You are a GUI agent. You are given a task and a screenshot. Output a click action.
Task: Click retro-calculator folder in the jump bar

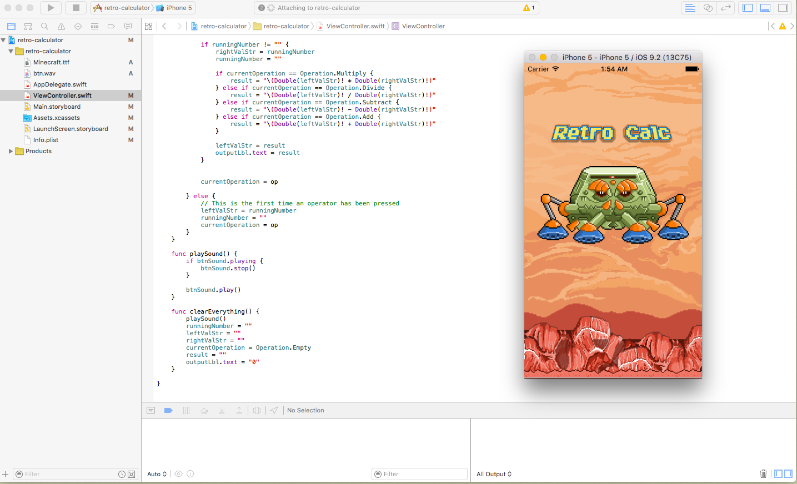pos(282,26)
